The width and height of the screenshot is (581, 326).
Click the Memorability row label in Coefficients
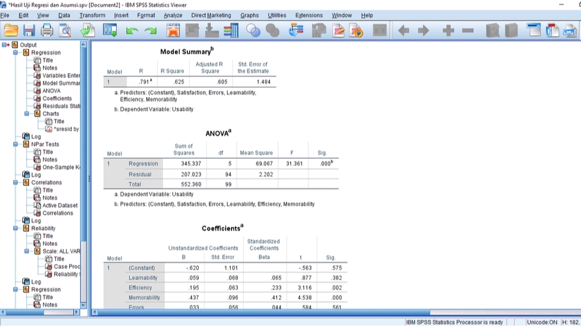144,298
